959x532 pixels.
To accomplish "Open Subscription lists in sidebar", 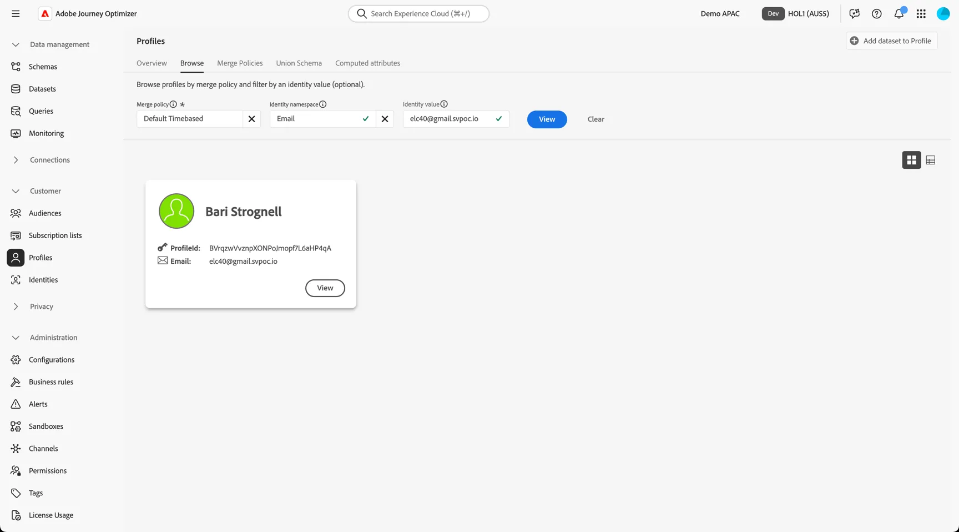I will (55, 235).
